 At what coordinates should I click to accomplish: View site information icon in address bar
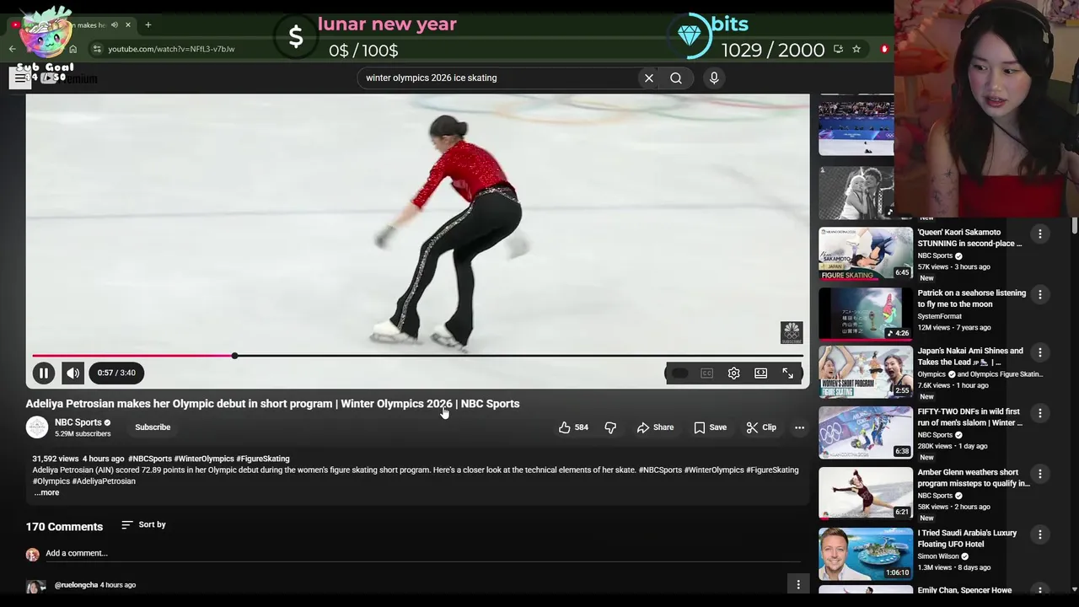[97, 49]
